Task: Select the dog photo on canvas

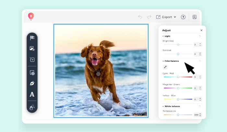Action: pos(101,71)
